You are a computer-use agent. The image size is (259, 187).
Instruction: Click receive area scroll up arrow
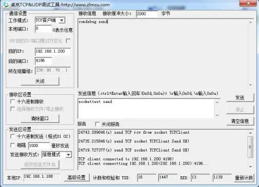coord(251,22)
